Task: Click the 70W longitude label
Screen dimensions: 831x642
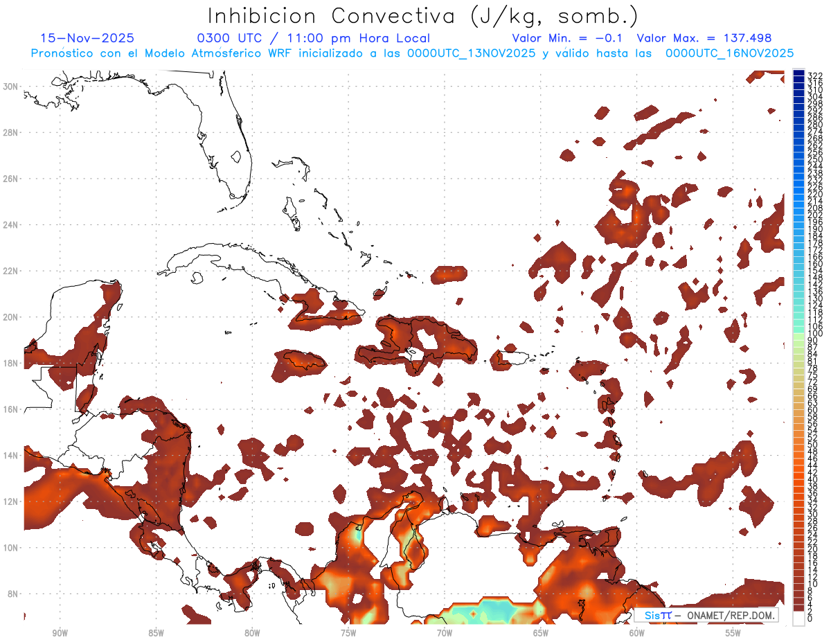Action: [445, 633]
